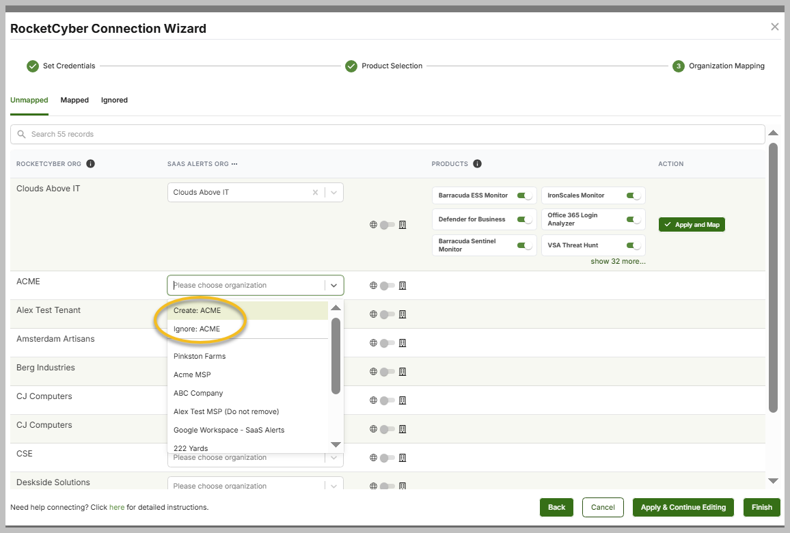Expand the Clouds Above IT organization dropdown

(334, 193)
